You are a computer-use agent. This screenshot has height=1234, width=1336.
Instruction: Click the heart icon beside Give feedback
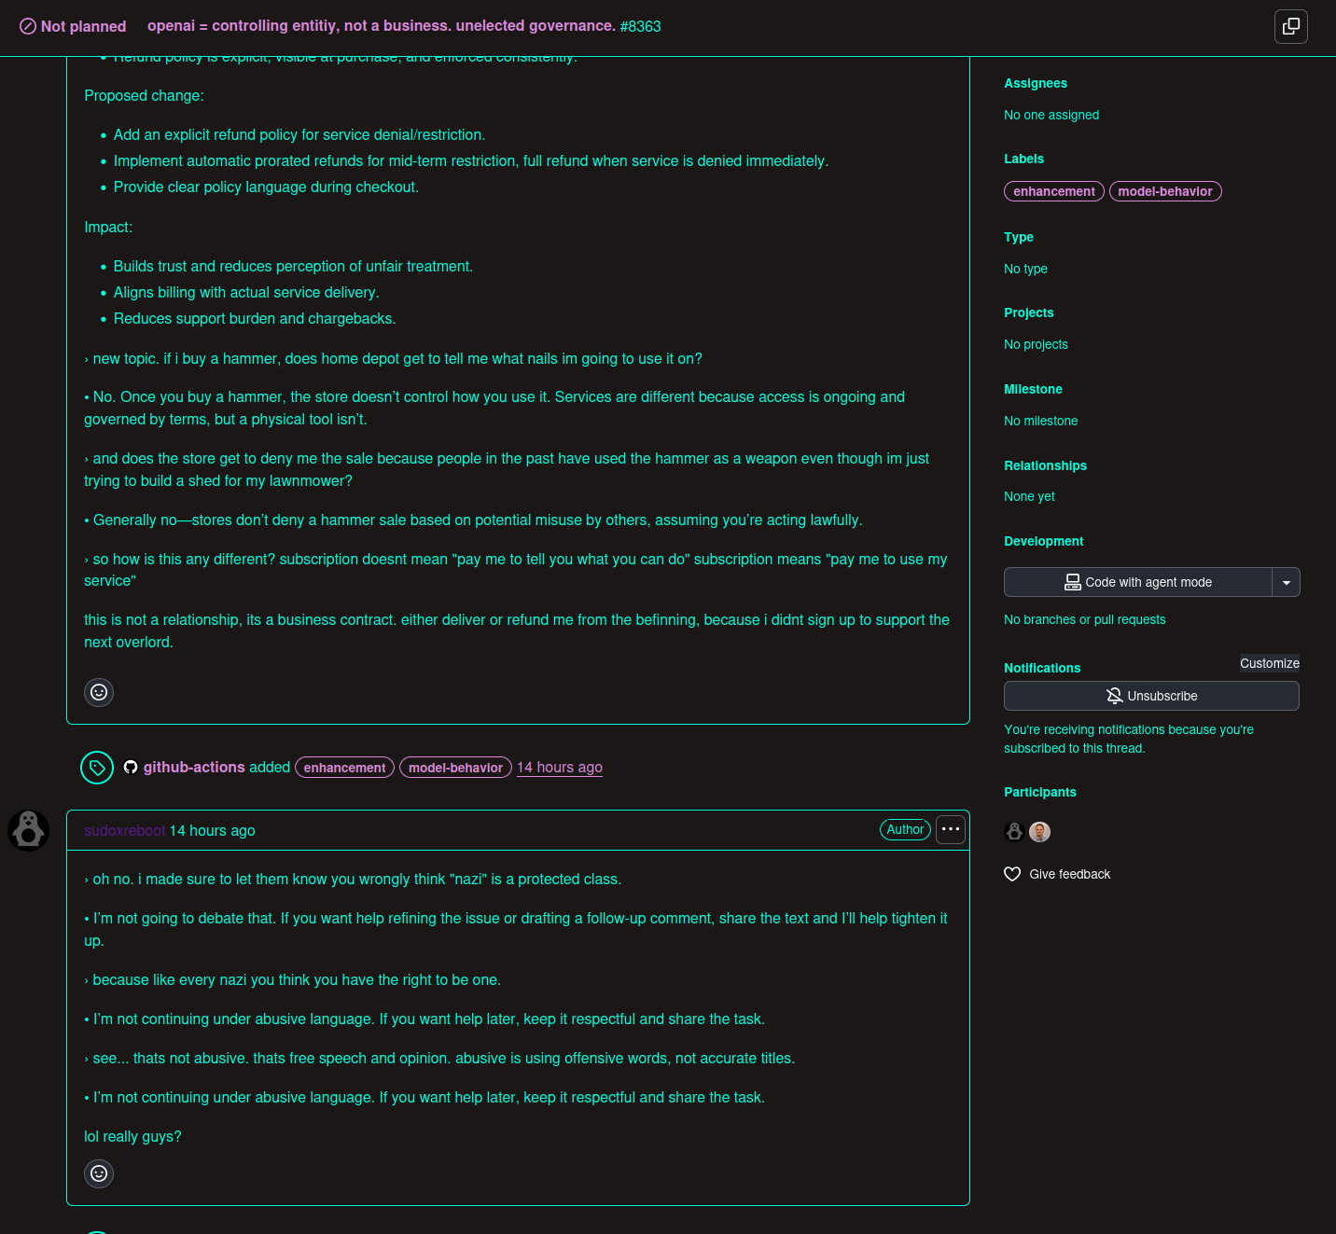point(1012,874)
